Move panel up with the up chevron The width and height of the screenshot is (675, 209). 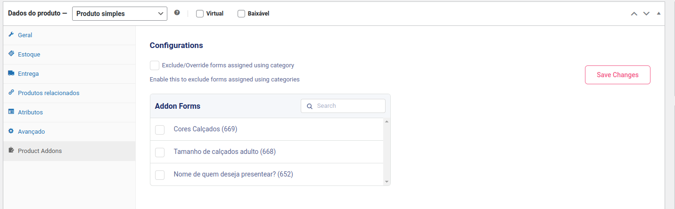[634, 14]
